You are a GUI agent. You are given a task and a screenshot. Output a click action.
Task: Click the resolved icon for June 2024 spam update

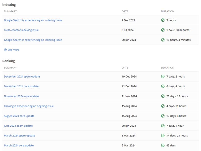163,126
